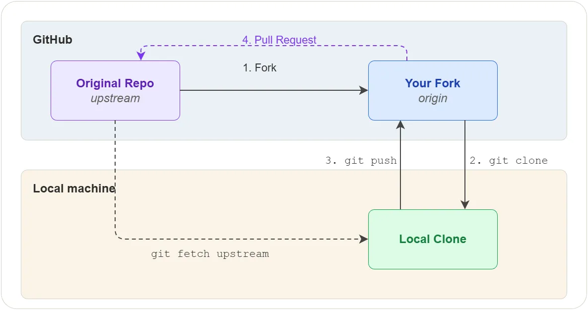Click the '3. git push' label
Viewport: 588px width, 310px height.
(361, 160)
